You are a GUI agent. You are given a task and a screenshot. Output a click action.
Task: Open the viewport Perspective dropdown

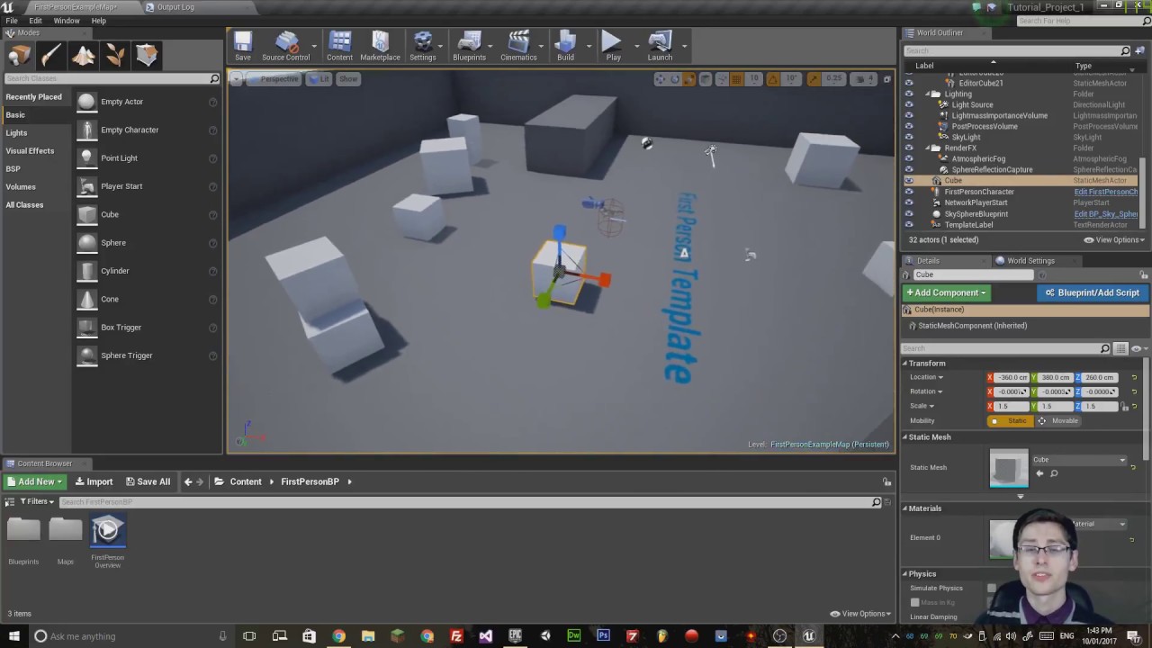pos(275,79)
